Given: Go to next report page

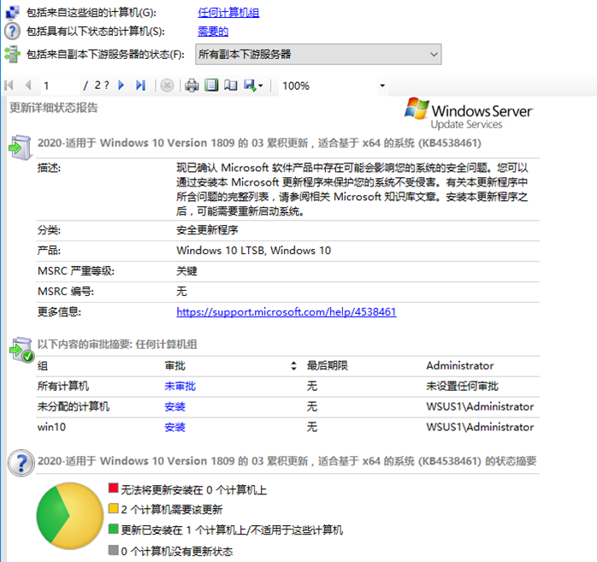Looking at the screenshot, I should (121, 86).
